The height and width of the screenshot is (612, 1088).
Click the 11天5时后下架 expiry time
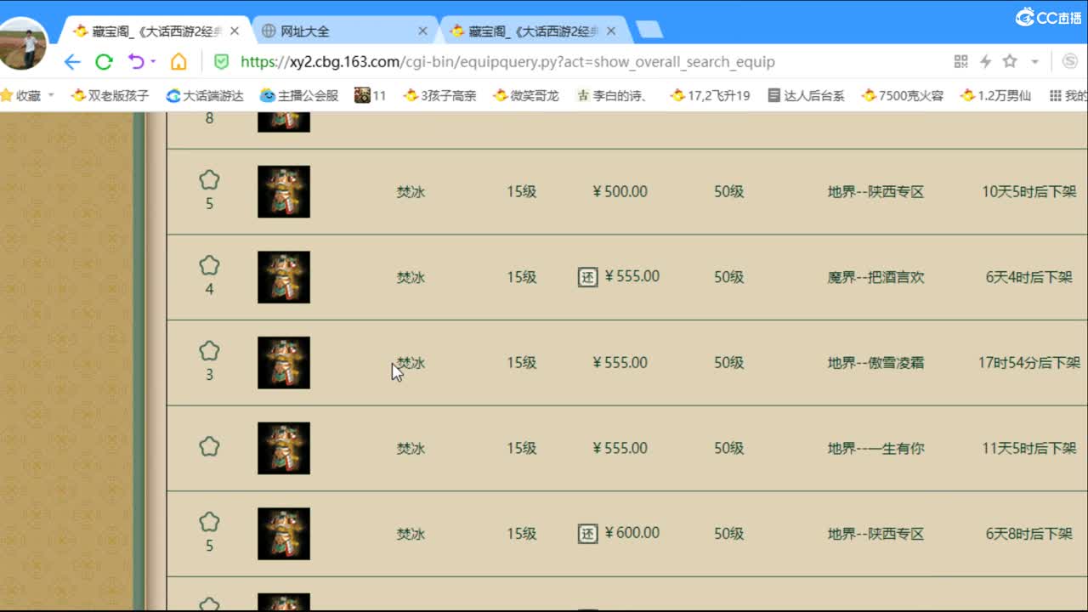tap(1029, 448)
